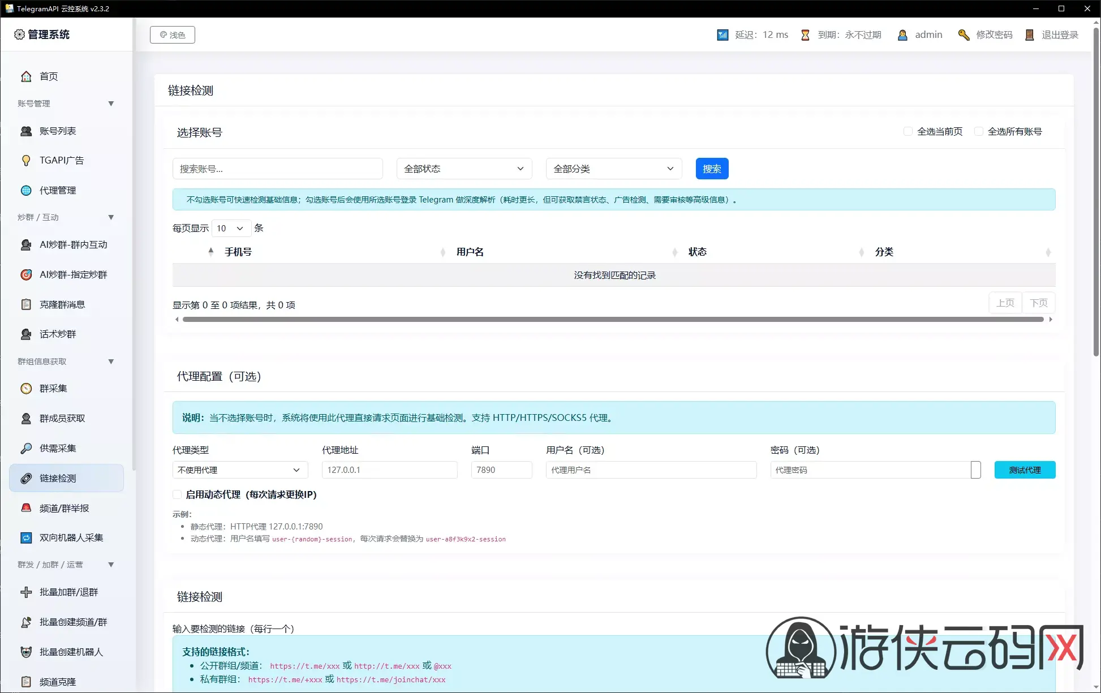Sort by the 状态 column header

click(697, 252)
